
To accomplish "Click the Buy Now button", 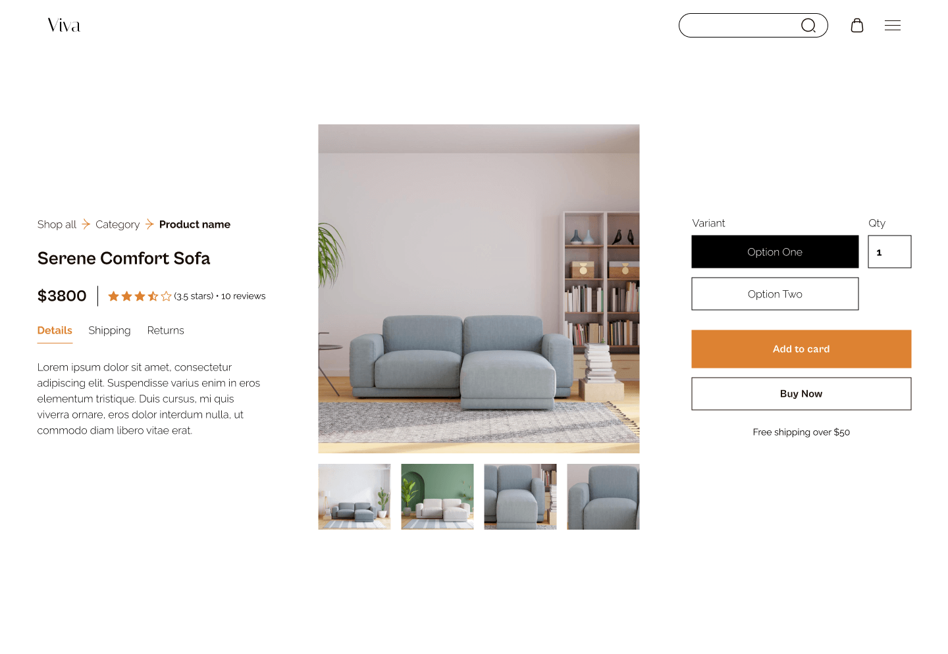I will coord(801,393).
